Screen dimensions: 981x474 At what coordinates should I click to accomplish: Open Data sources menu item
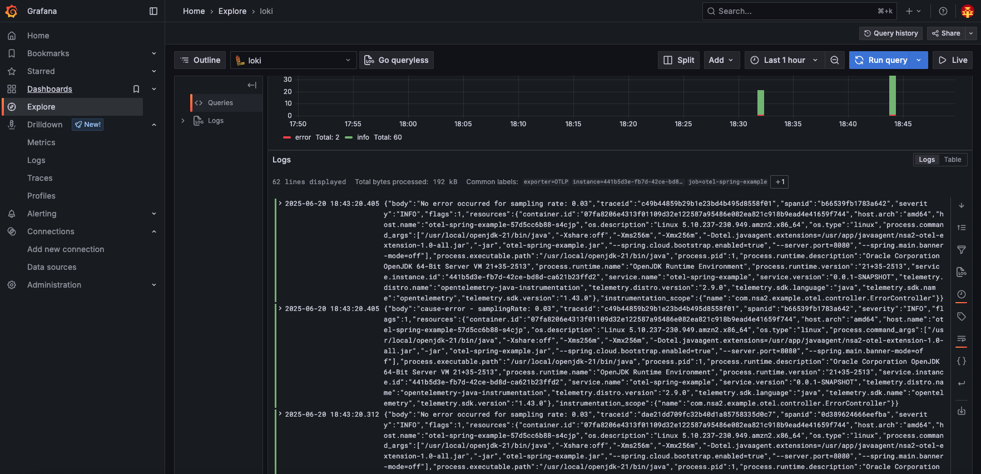[52, 267]
